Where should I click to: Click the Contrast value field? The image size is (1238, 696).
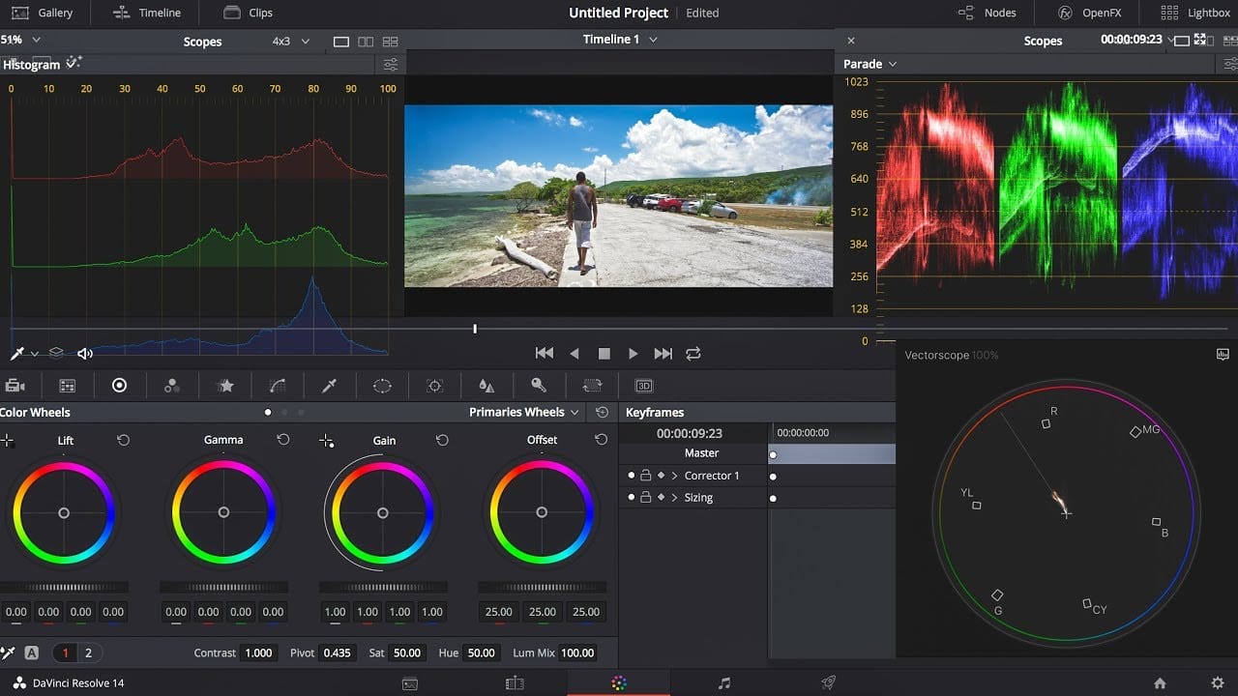[x=258, y=652]
